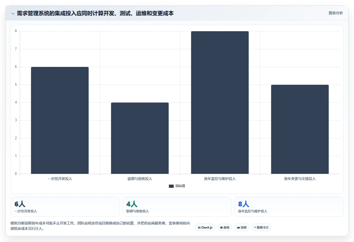Click the 图表分析 label in the header

[336, 13]
